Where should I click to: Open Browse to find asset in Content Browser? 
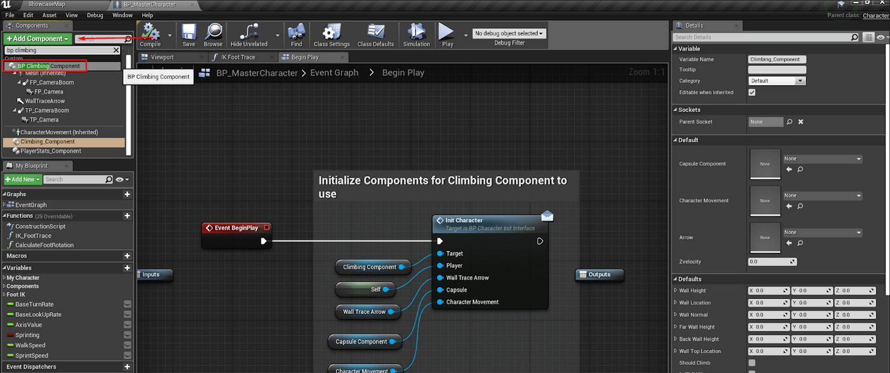pos(213,35)
